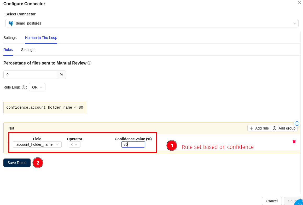Open the Settings sub-tab next to Rules
The width and height of the screenshot is (303, 205).
pyautogui.click(x=28, y=50)
